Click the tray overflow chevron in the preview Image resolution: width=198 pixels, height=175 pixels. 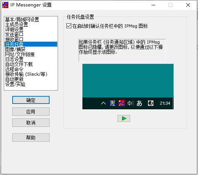tap(103, 103)
